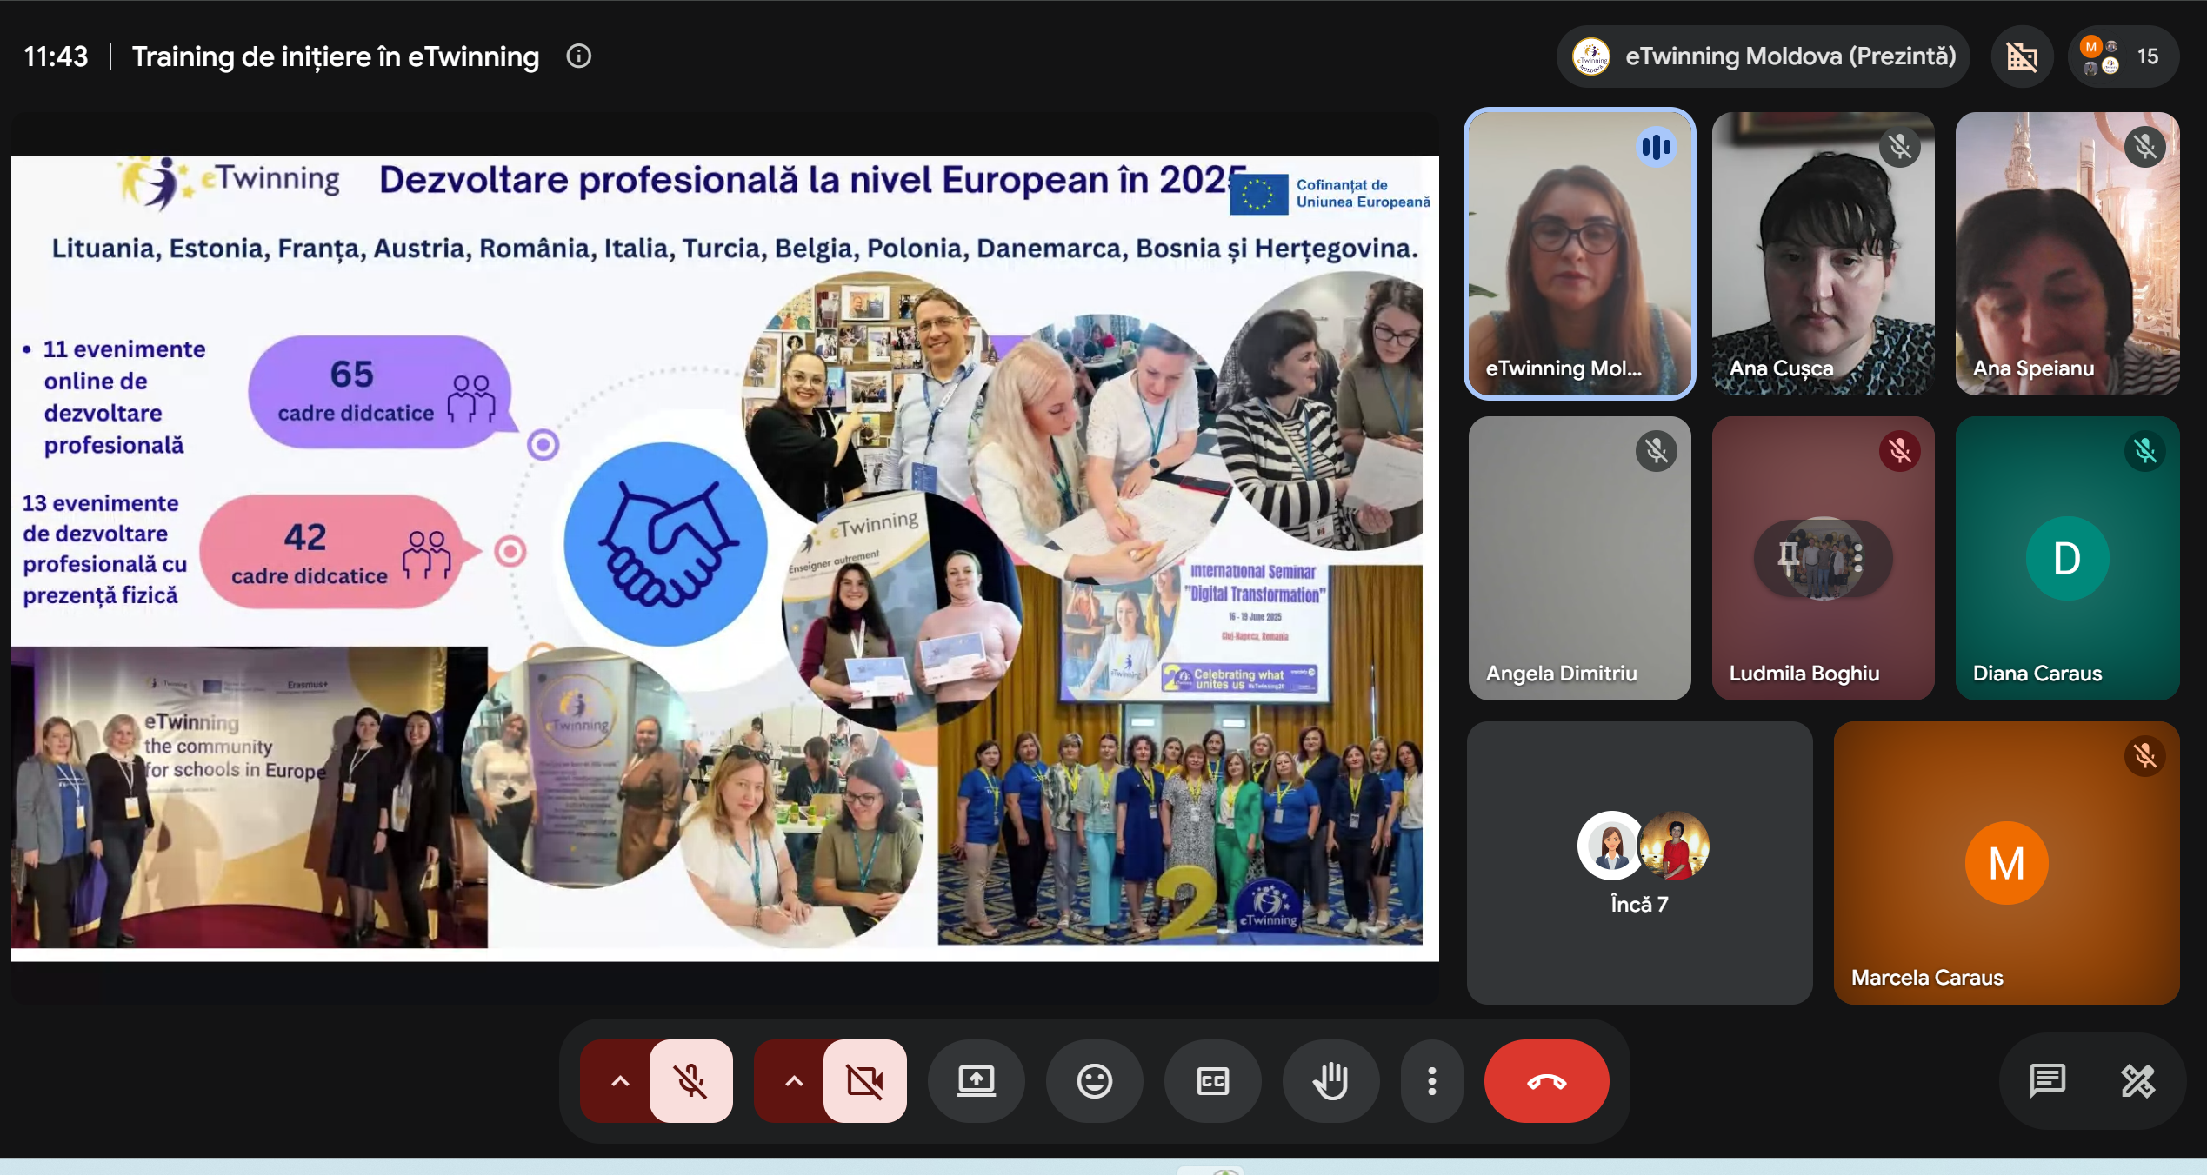
Task: Open the "Încă 7" more participants tile
Action: 1640,863
